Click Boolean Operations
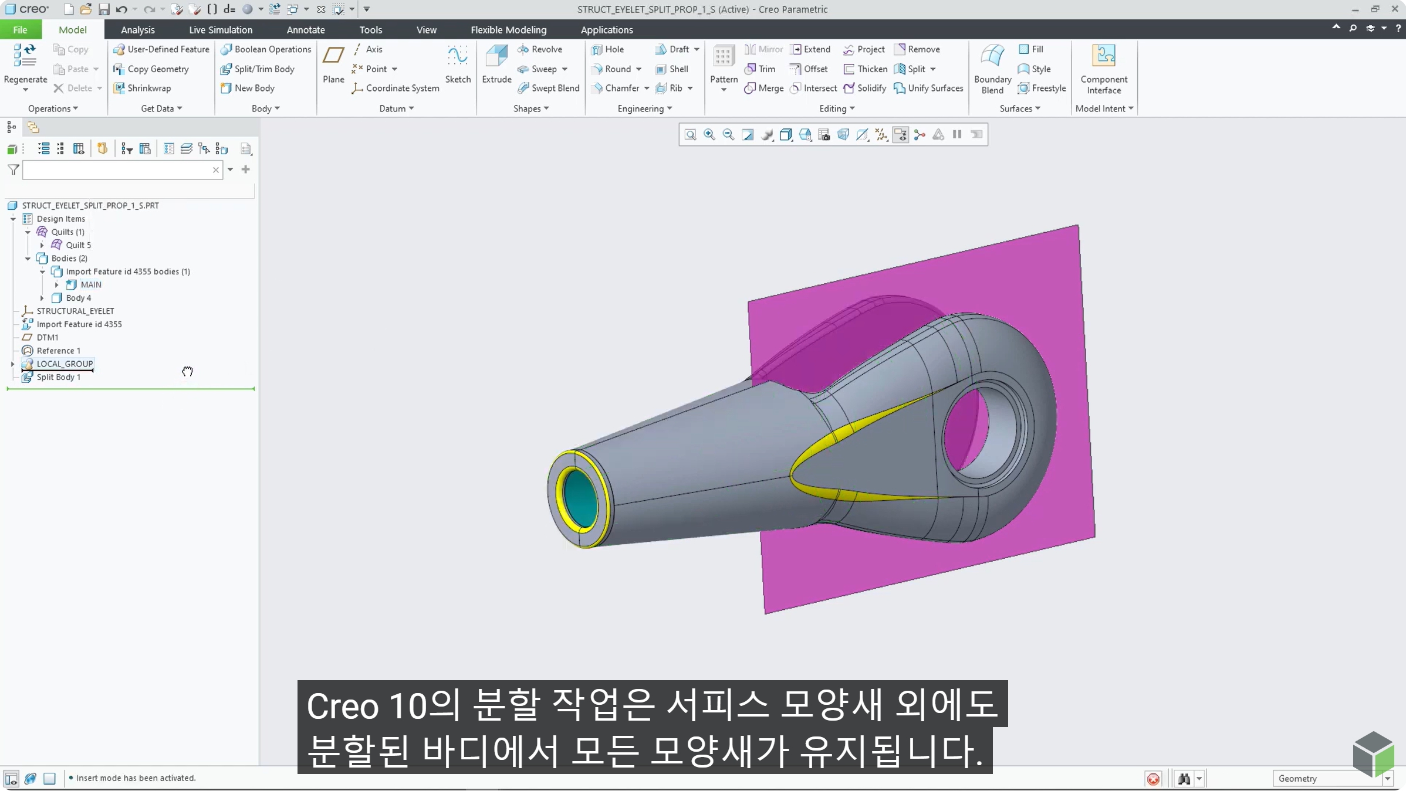The height and width of the screenshot is (791, 1406). coord(266,49)
